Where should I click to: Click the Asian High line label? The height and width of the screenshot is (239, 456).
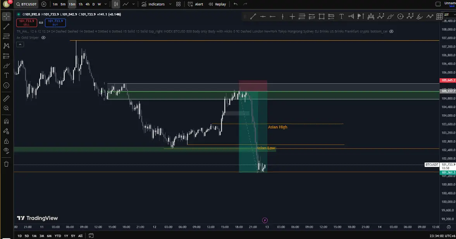pos(277,127)
